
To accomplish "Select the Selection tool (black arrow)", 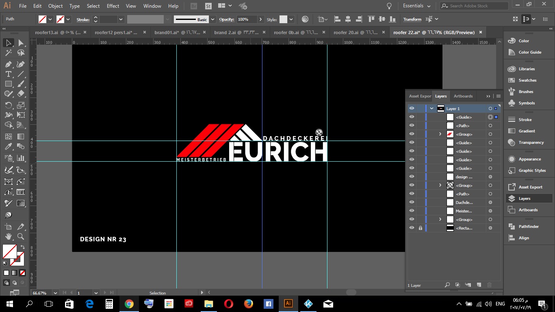I will coord(8,43).
